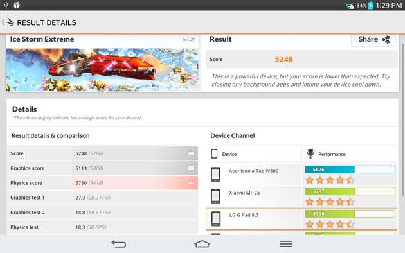Tap the Xiaomi MI-2a star rating
The width and height of the screenshot is (405, 253).
tap(330, 202)
